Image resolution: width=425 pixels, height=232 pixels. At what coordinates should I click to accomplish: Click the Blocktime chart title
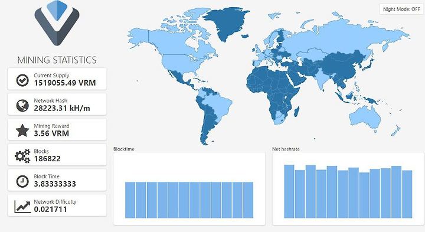click(x=123, y=149)
